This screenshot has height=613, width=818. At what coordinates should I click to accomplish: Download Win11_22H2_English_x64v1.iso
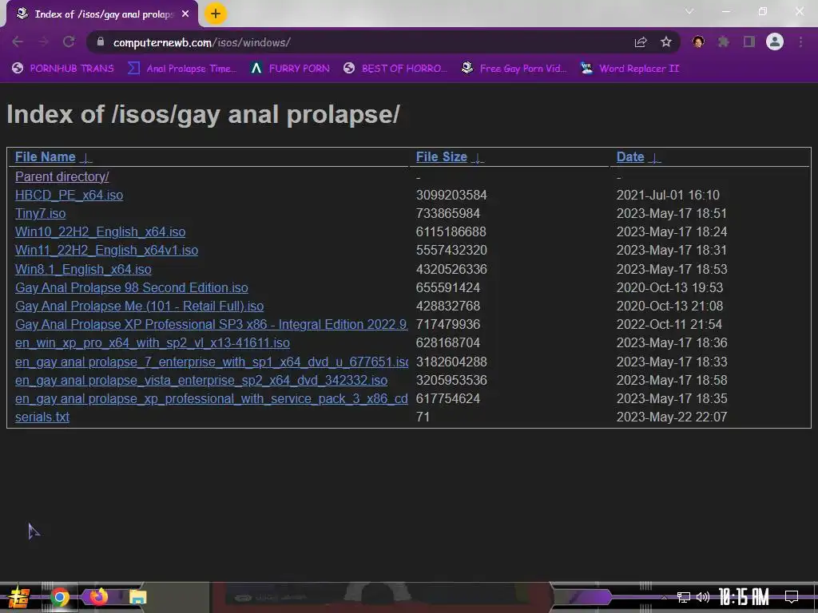coord(106,250)
